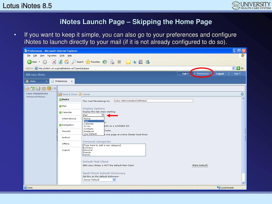Screen dimensions: 272x204
Task: Open the Back button history dropdown arrow
Action: [x=39, y=62]
